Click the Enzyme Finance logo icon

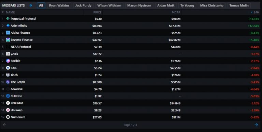tap(8, 40)
